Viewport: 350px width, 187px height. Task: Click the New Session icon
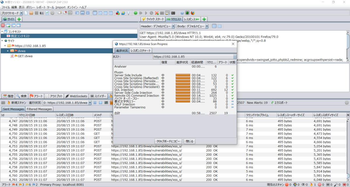coord(26,13)
